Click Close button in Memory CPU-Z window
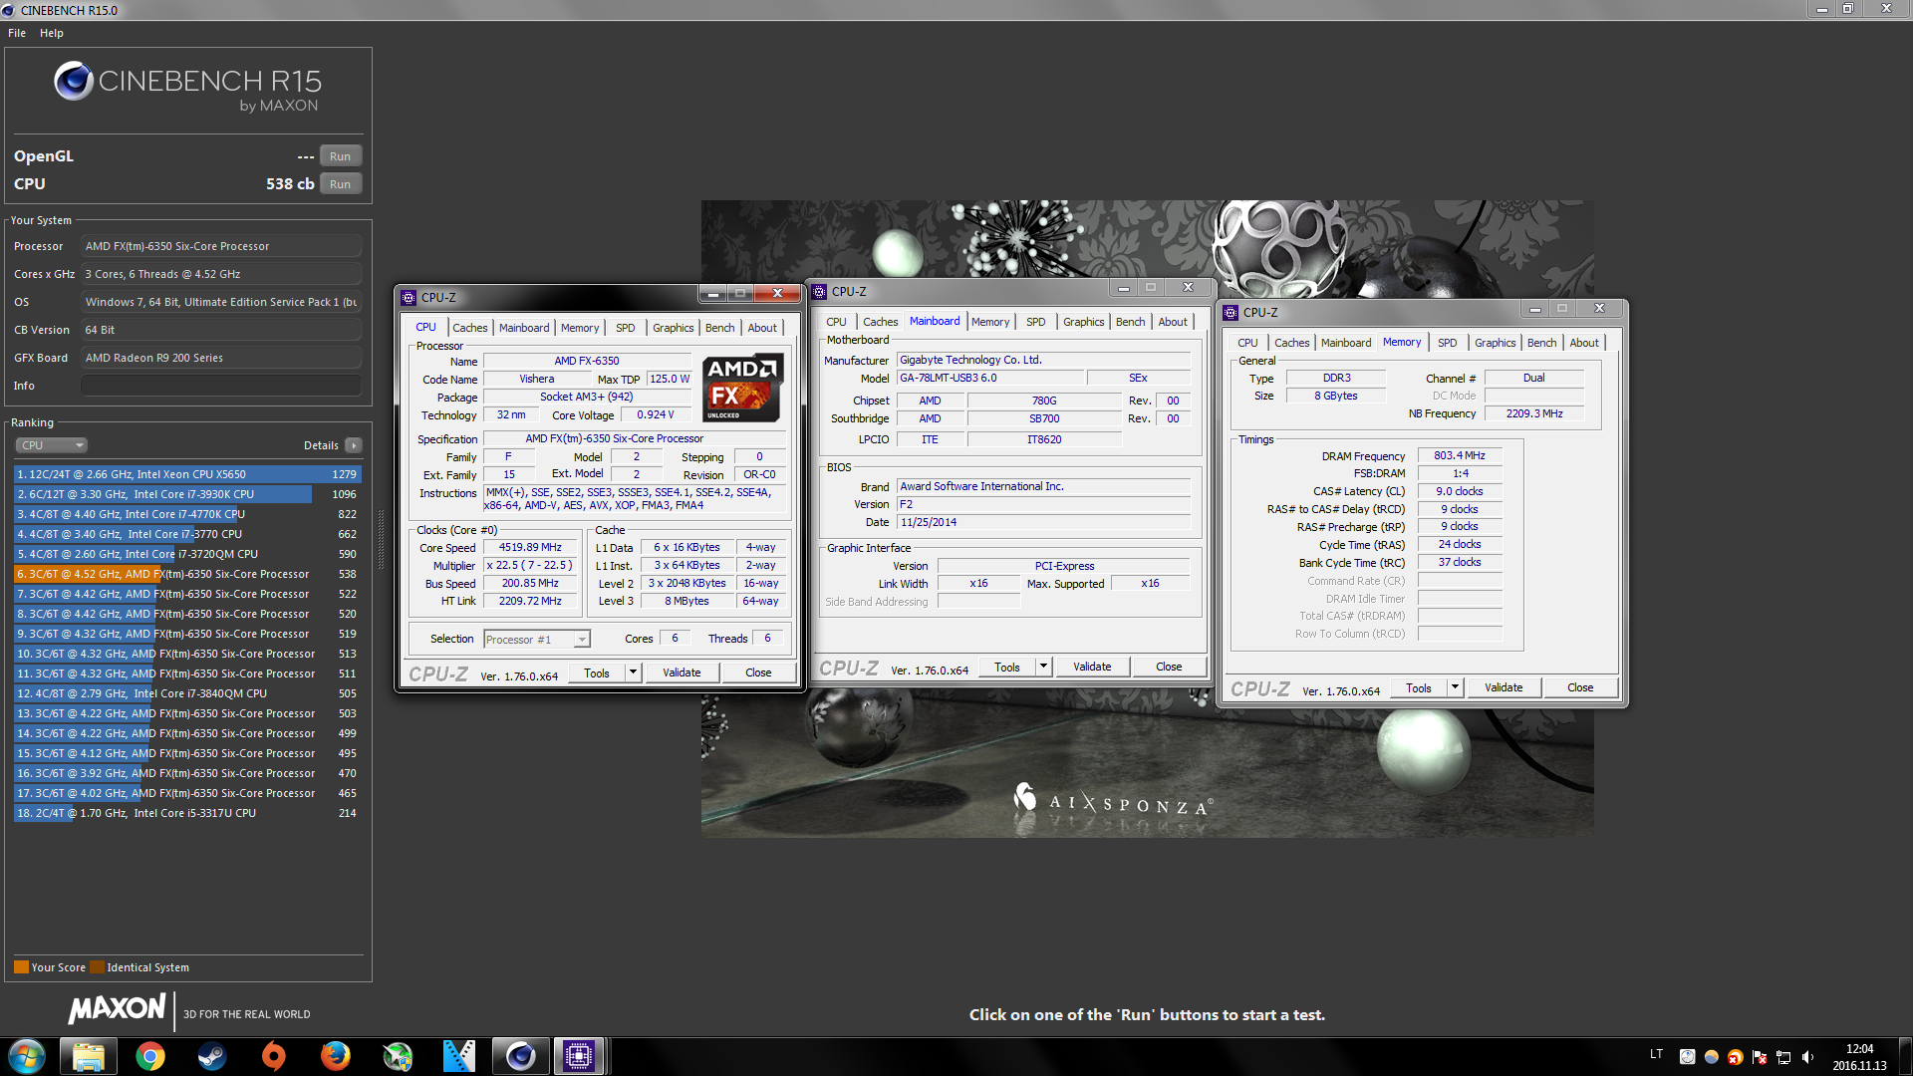 pyautogui.click(x=1580, y=687)
